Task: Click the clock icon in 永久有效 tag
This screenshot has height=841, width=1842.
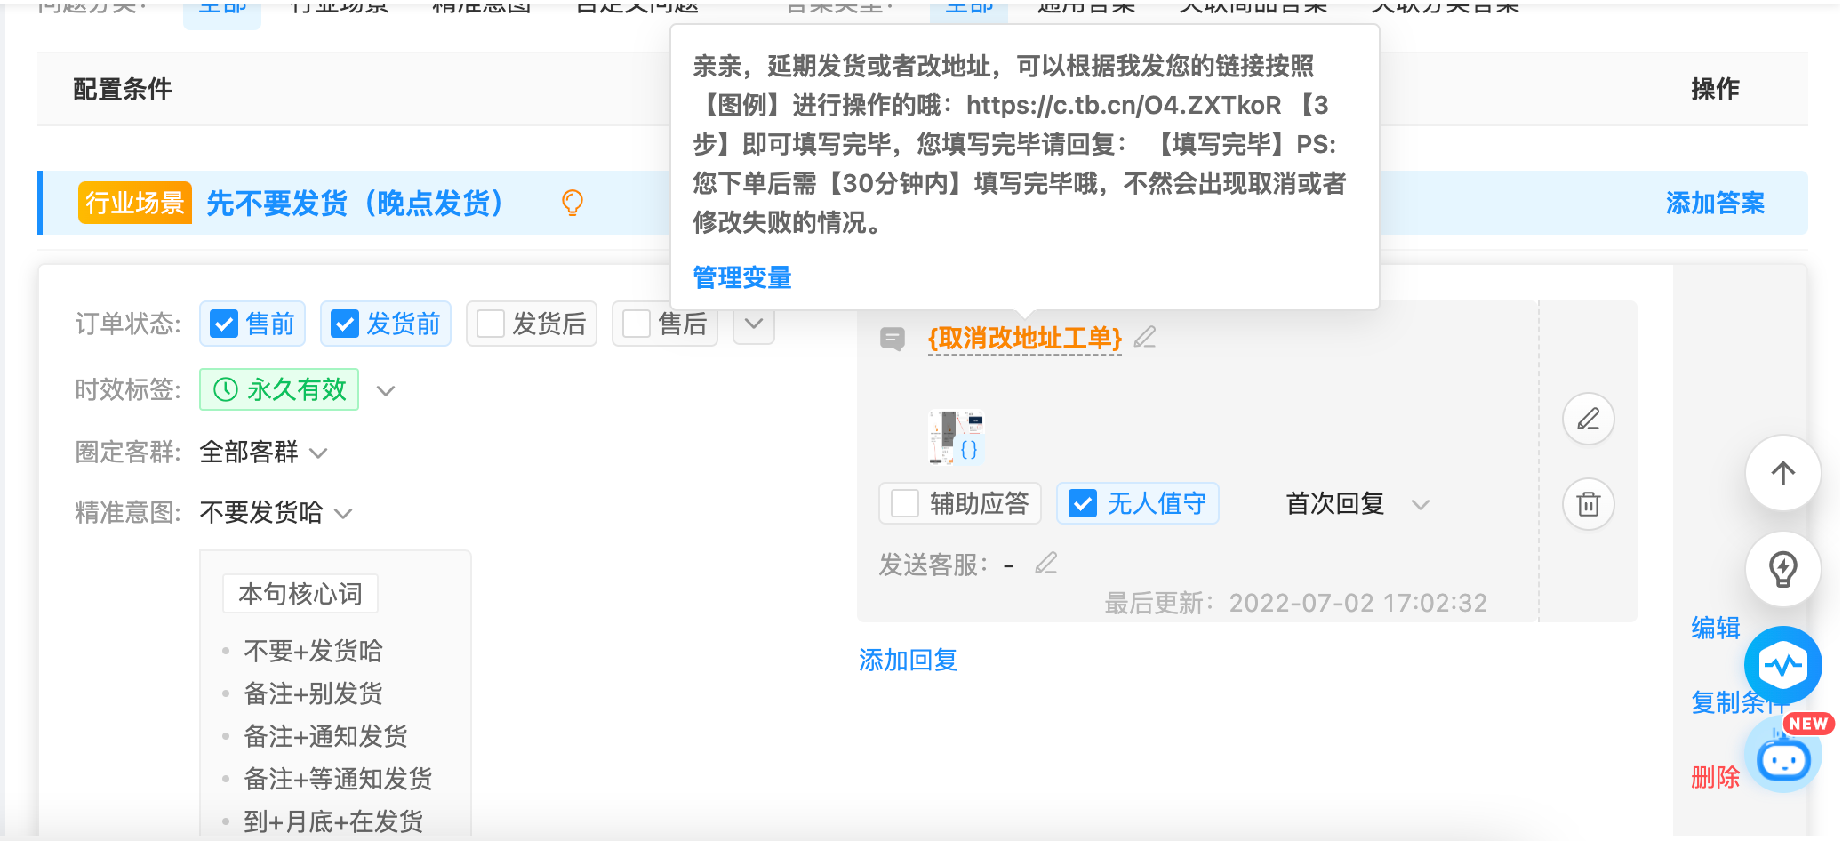Action: click(x=226, y=389)
